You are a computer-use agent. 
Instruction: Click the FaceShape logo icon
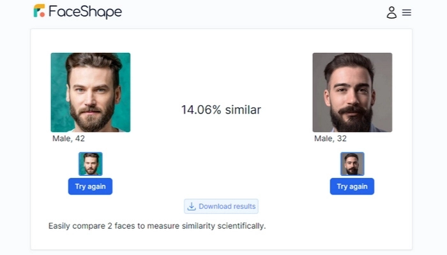click(x=40, y=11)
